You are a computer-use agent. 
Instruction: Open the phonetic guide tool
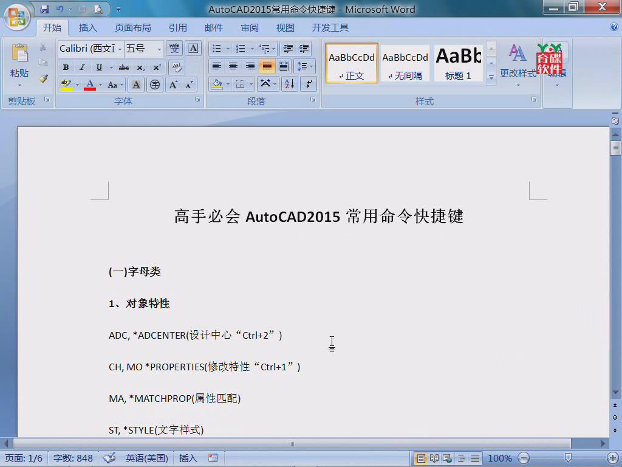174,49
